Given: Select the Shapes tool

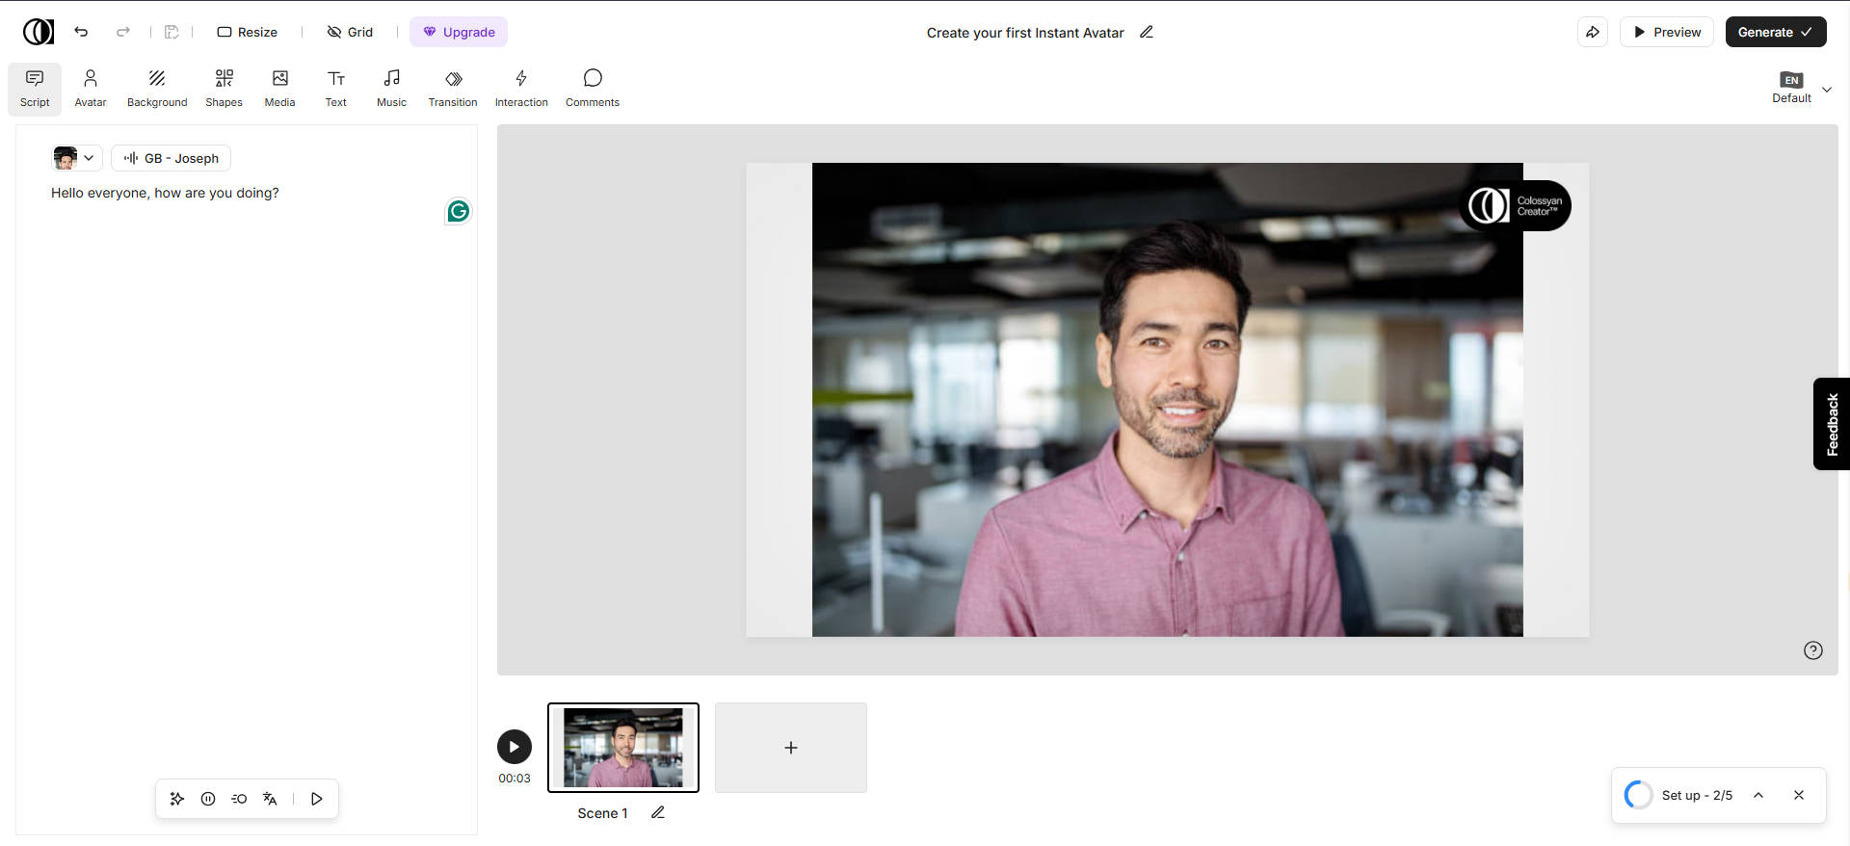Looking at the screenshot, I should click(x=224, y=88).
